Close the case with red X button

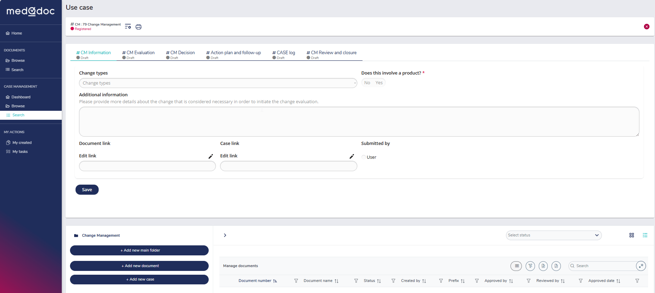[x=646, y=27]
